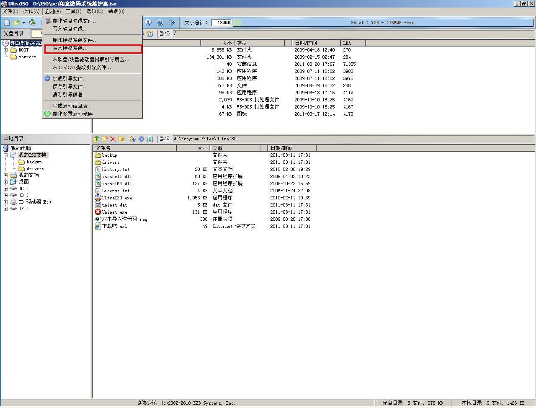Viewport: 536px width, 408px height.
Task: Select 制作软盘映像文件... in the menu
Action: coord(93,21)
